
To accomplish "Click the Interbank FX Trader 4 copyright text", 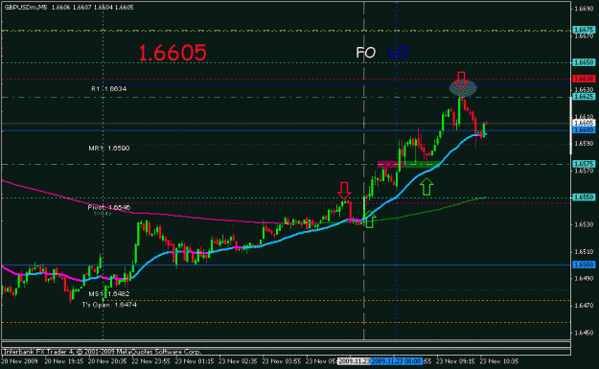I will click(x=103, y=352).
